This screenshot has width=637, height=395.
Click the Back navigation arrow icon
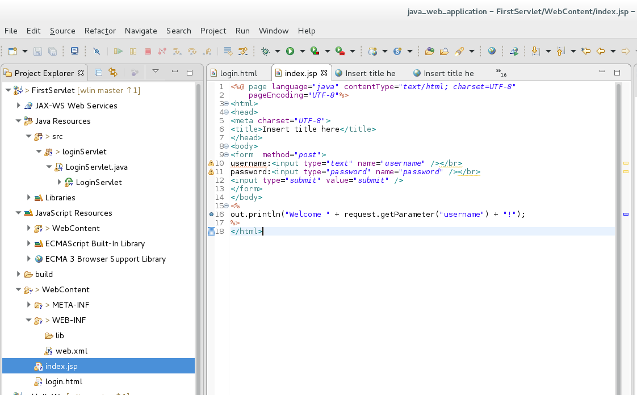(601, 51)
